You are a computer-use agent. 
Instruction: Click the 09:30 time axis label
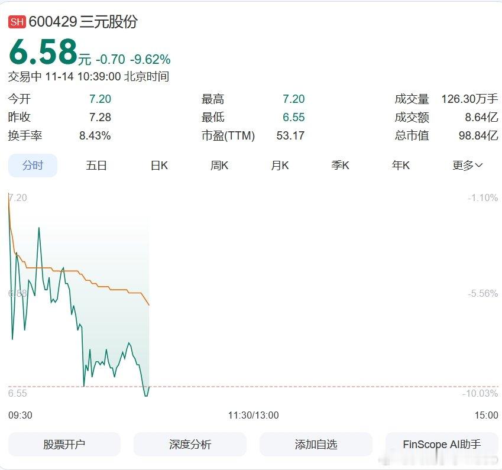(20, 415)
